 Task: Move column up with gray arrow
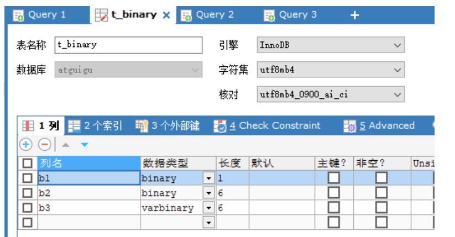(65, 145)
